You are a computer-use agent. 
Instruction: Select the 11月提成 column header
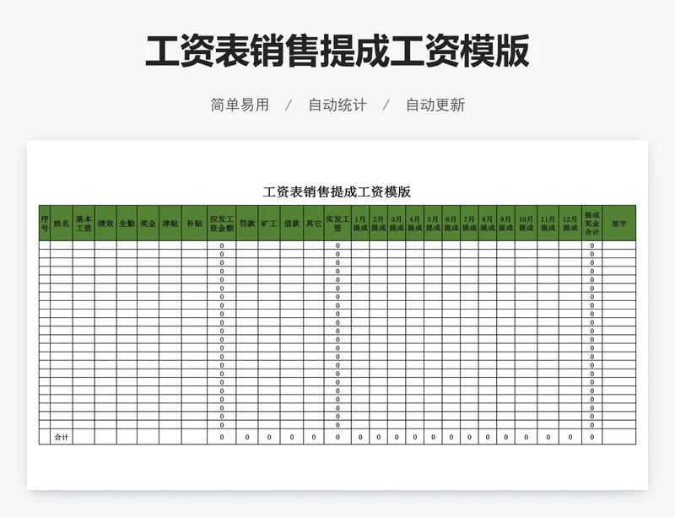tap(548, 223)
